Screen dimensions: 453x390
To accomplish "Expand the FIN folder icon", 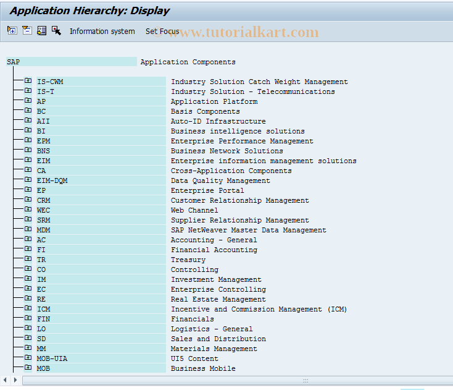I will pos(28,318).
